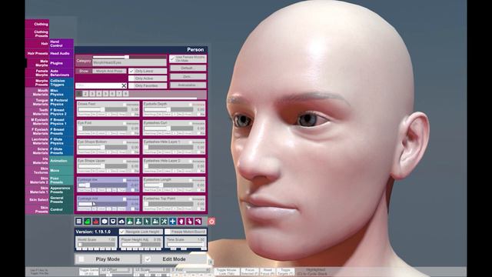Open the Pose Presets tab
492x277 pixels.
pyautogui.click(x=61, y=180)
